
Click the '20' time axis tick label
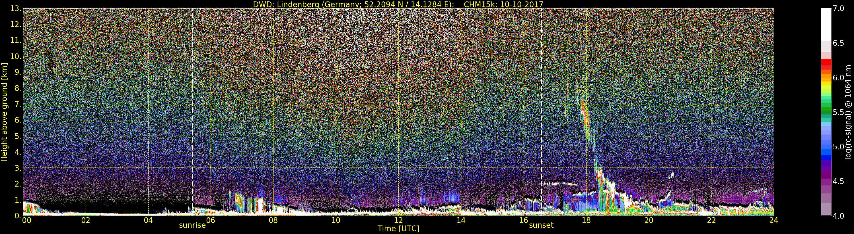coord(649,220)
